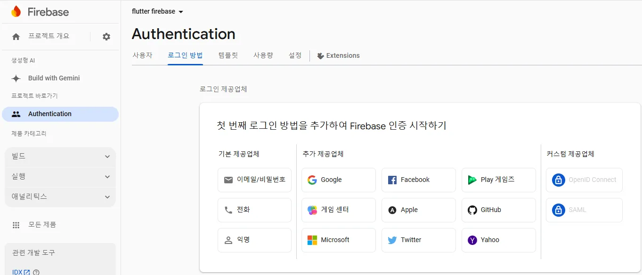Select the GitHub provider button
642x275 pixels.
point(499,210)
